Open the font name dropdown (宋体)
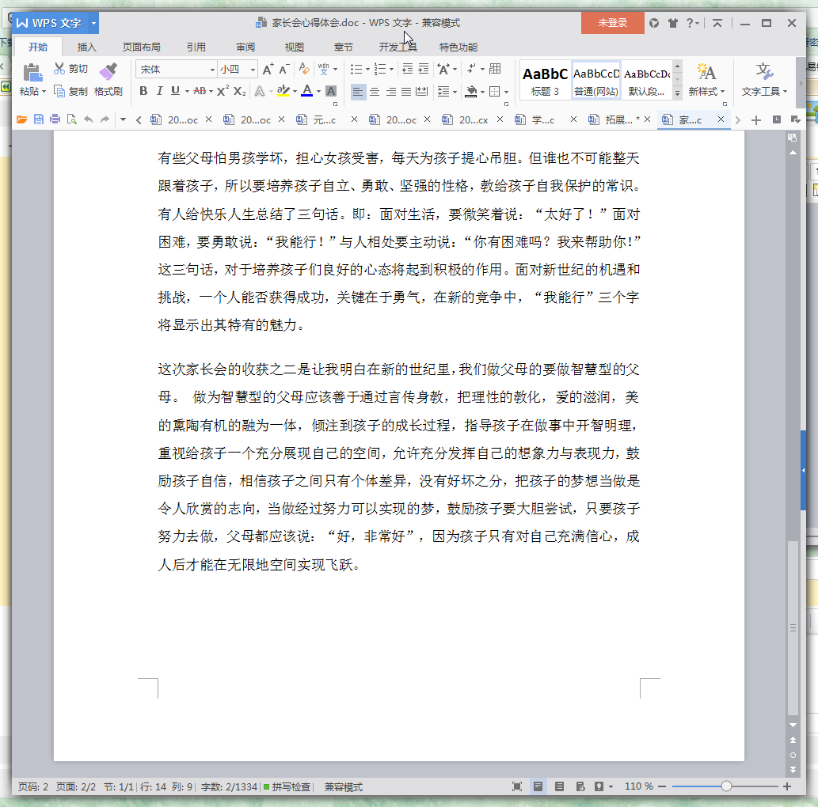 [x=212, y=70]
